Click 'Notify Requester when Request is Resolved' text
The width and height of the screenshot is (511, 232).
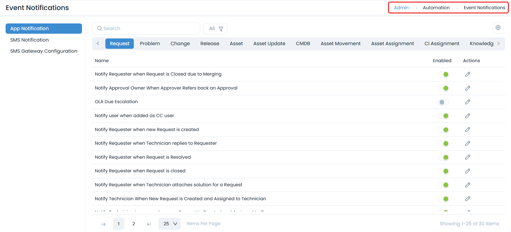pos(143,157)
